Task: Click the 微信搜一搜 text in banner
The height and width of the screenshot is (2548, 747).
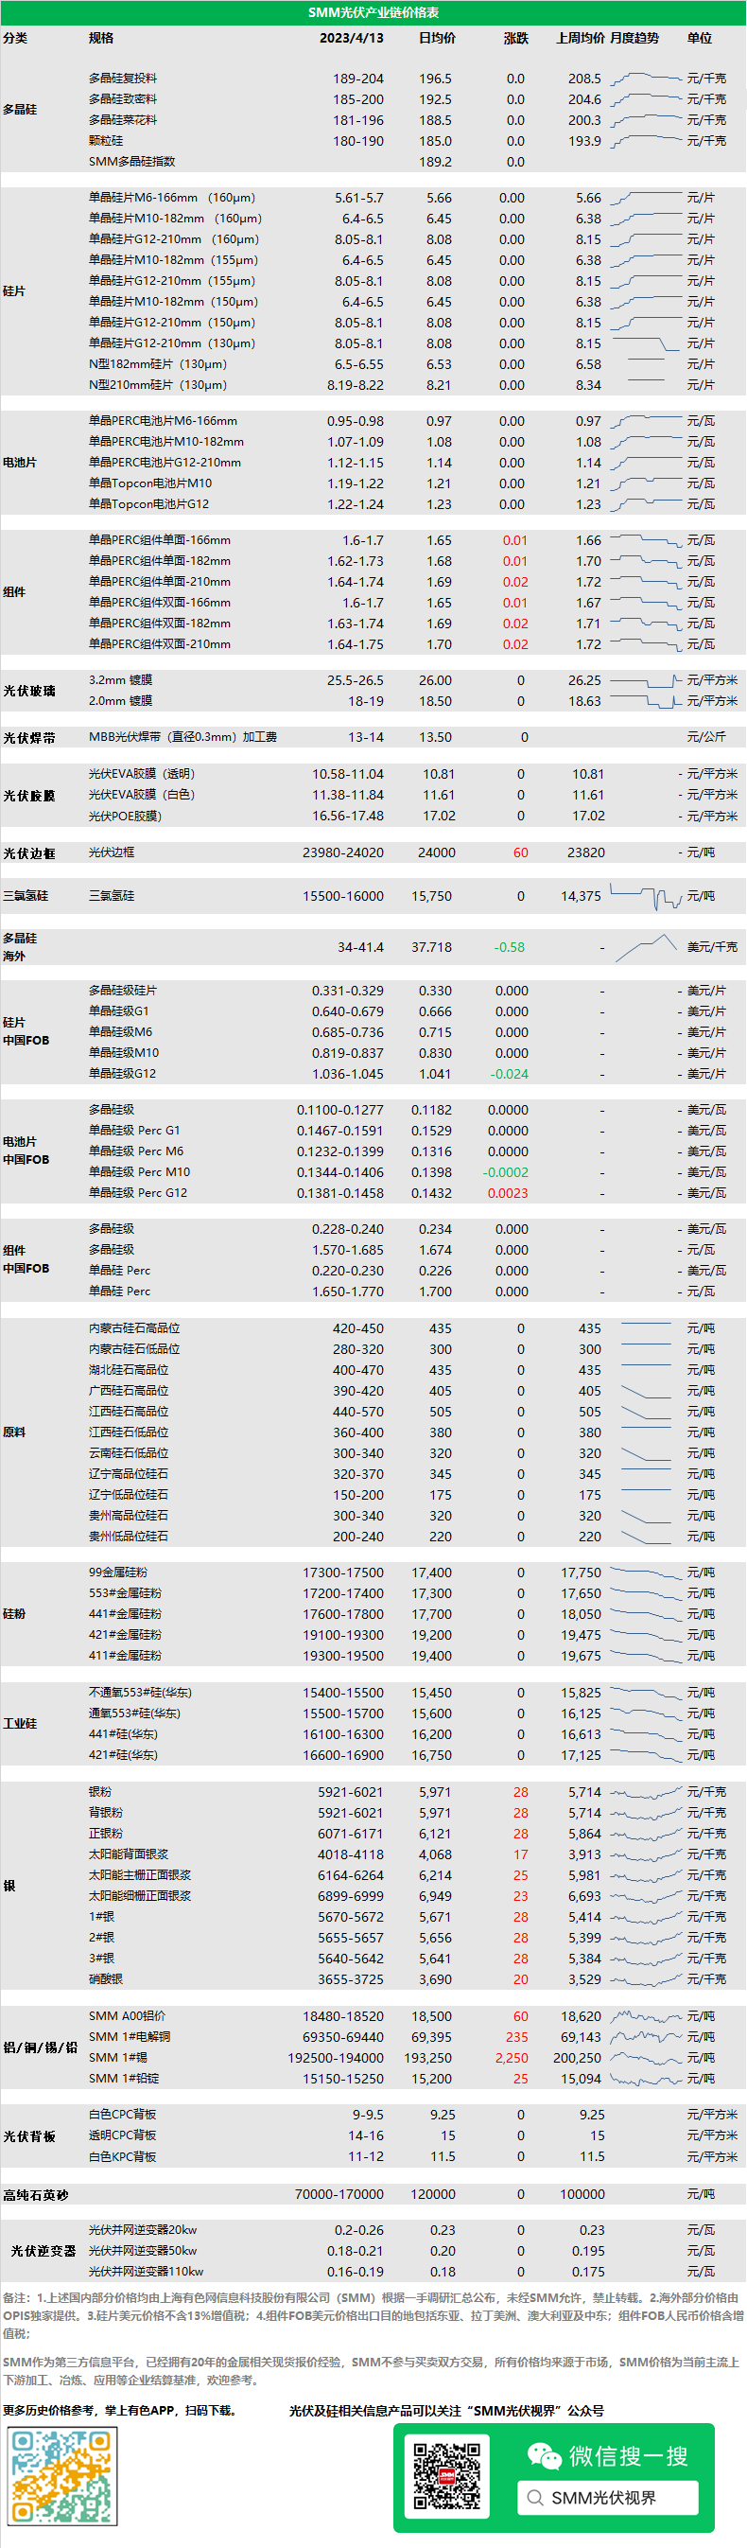Action: coord(628,2456)
